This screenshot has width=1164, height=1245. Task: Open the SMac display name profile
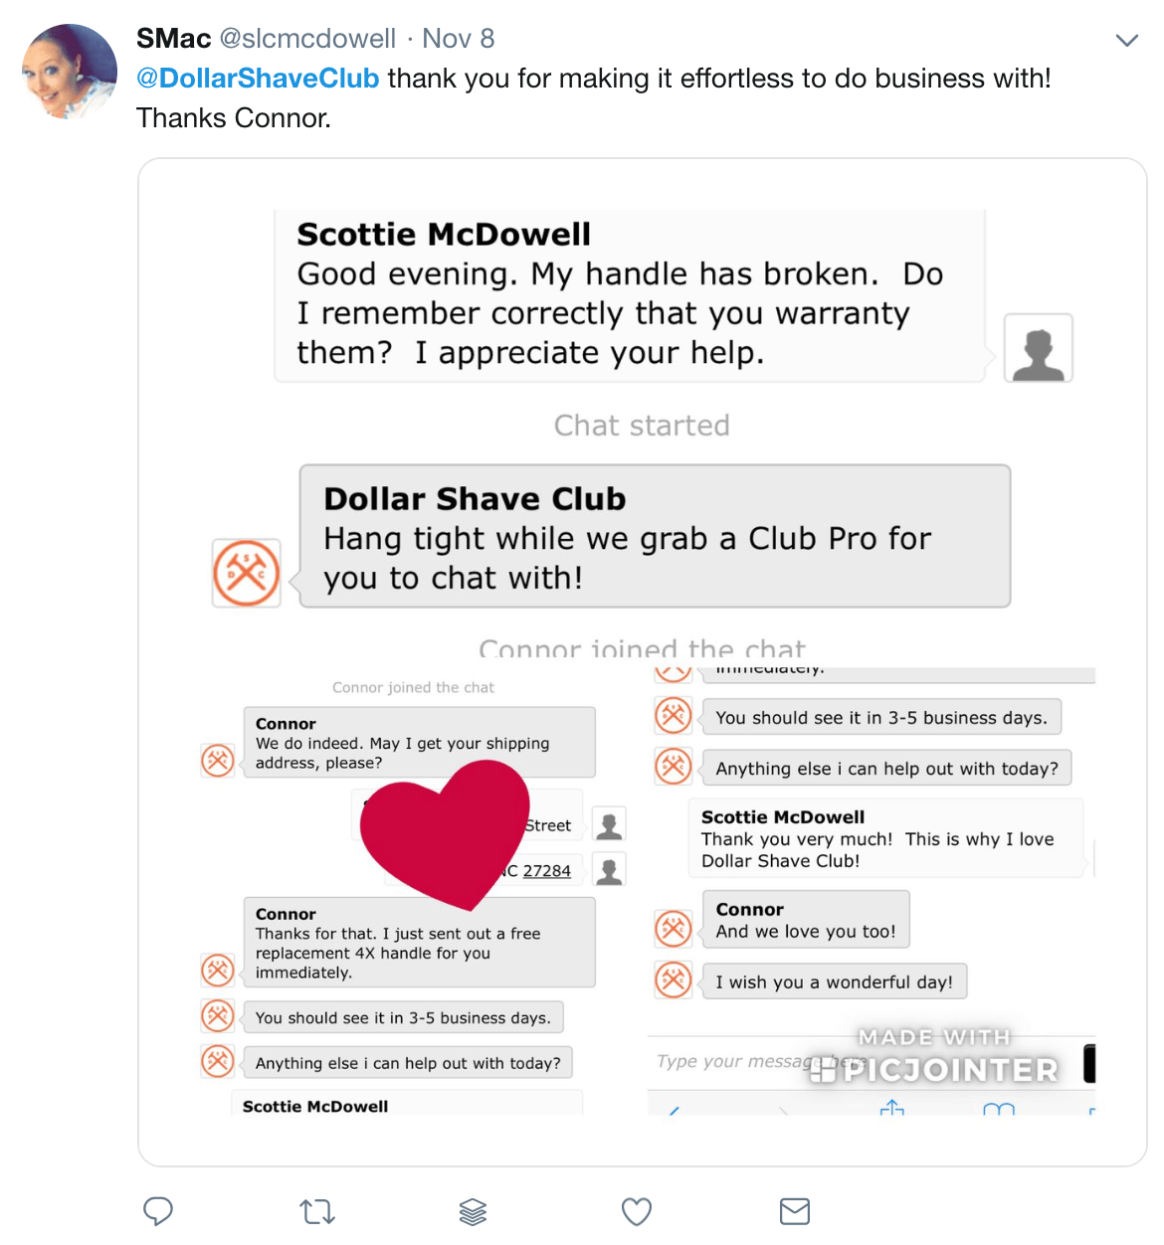(174, 39)
